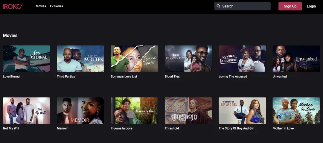Image resolution: width=323 pixels, height=143 pixels.
Task: Click the 'Not My Will' title text
Action: 11,128
